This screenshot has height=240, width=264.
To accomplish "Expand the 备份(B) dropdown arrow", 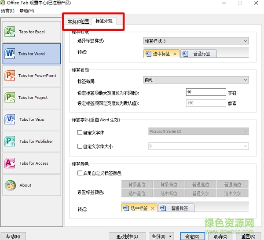I will pos(170,236).
